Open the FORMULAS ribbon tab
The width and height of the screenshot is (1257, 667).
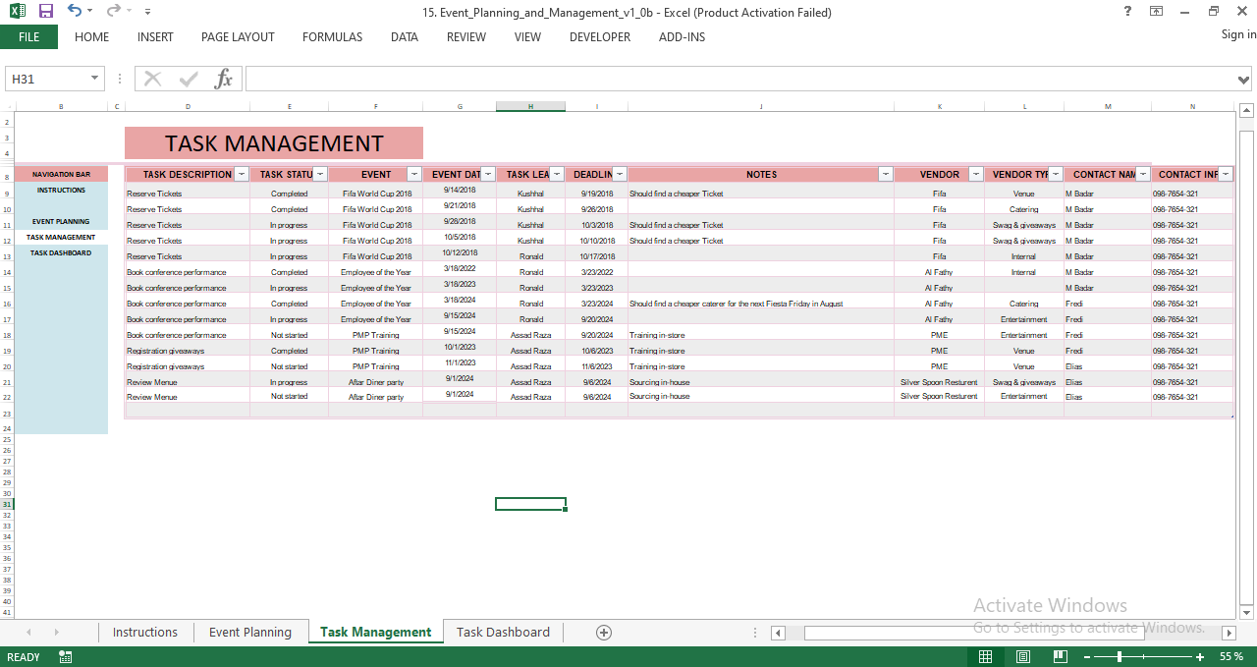coord(332,37)
